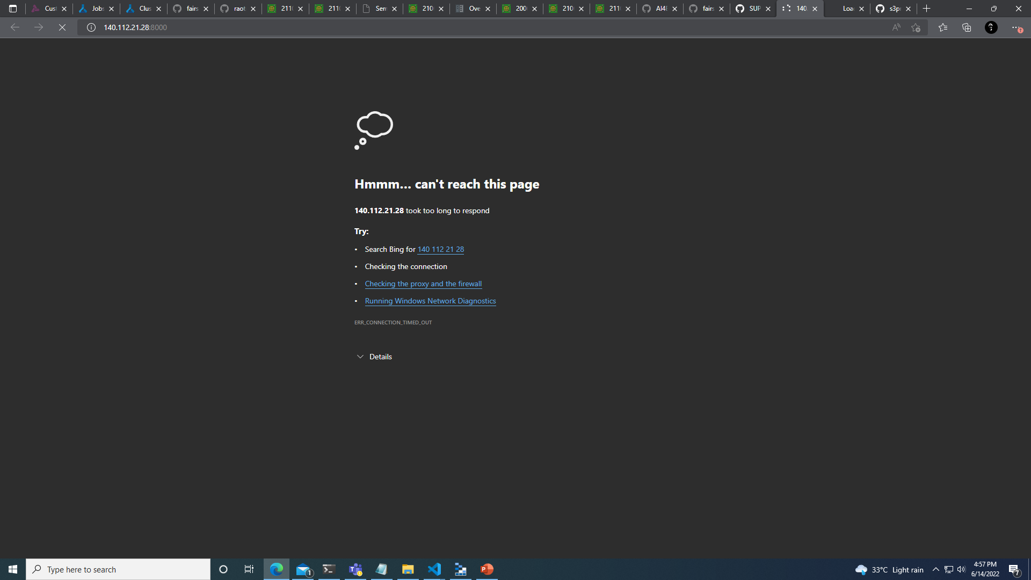The height and width of the screenshot is (580, 1031).
Task: Switch to the SUP GitHub tab
Action: [x=754, y=9]
